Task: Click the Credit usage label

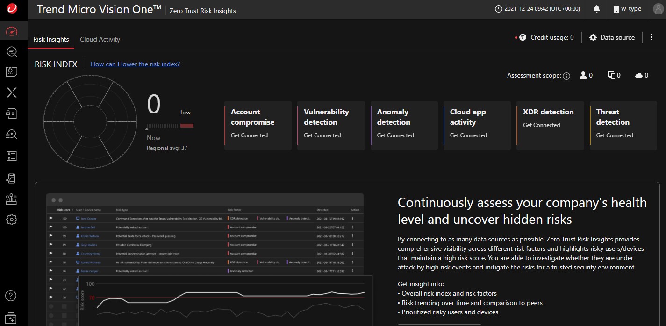Action: 552,38
